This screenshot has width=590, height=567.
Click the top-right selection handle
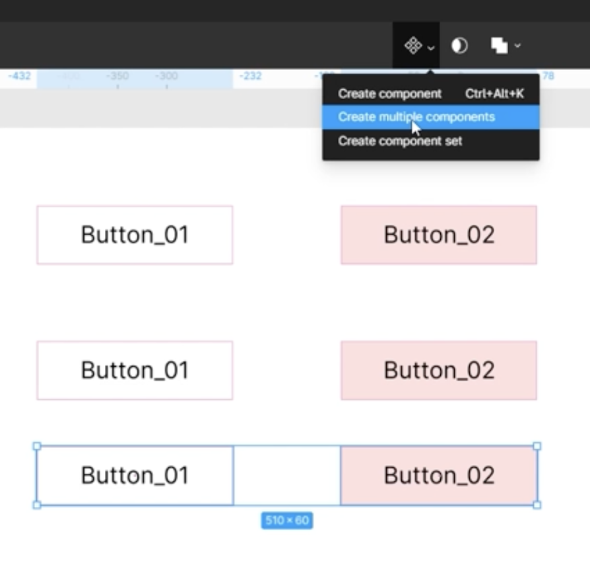coord(537,446)
